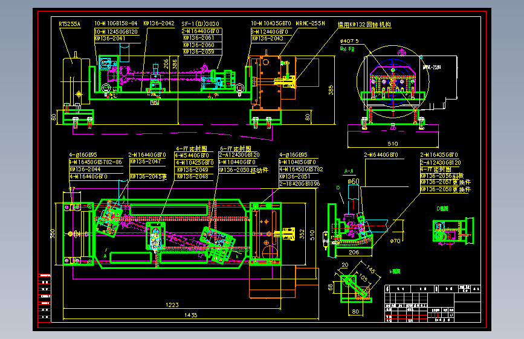
Task: Select the 10-M10GB158-84 callout
Action: coord(116,24)
